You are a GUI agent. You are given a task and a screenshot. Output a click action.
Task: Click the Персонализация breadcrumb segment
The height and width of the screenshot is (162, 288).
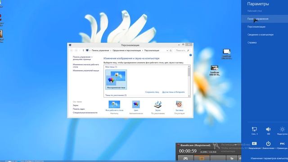(x=152, y=50)
